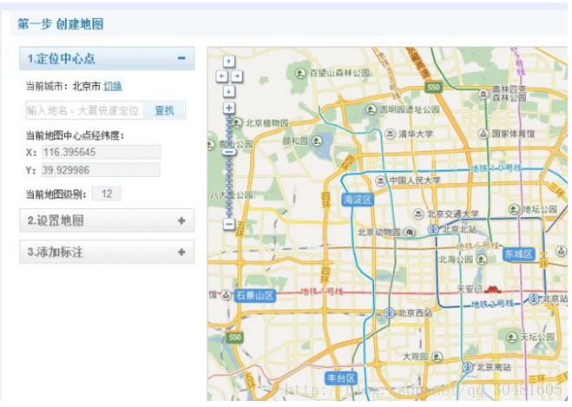Click the 中国人民大学 university icon
This screenshot has height=407, width=572.
tap(380, 181)
